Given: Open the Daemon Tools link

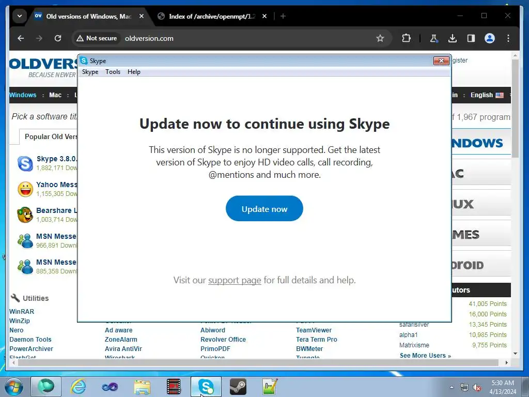Looking at the screenshot, I should click(x=30, y=339).
